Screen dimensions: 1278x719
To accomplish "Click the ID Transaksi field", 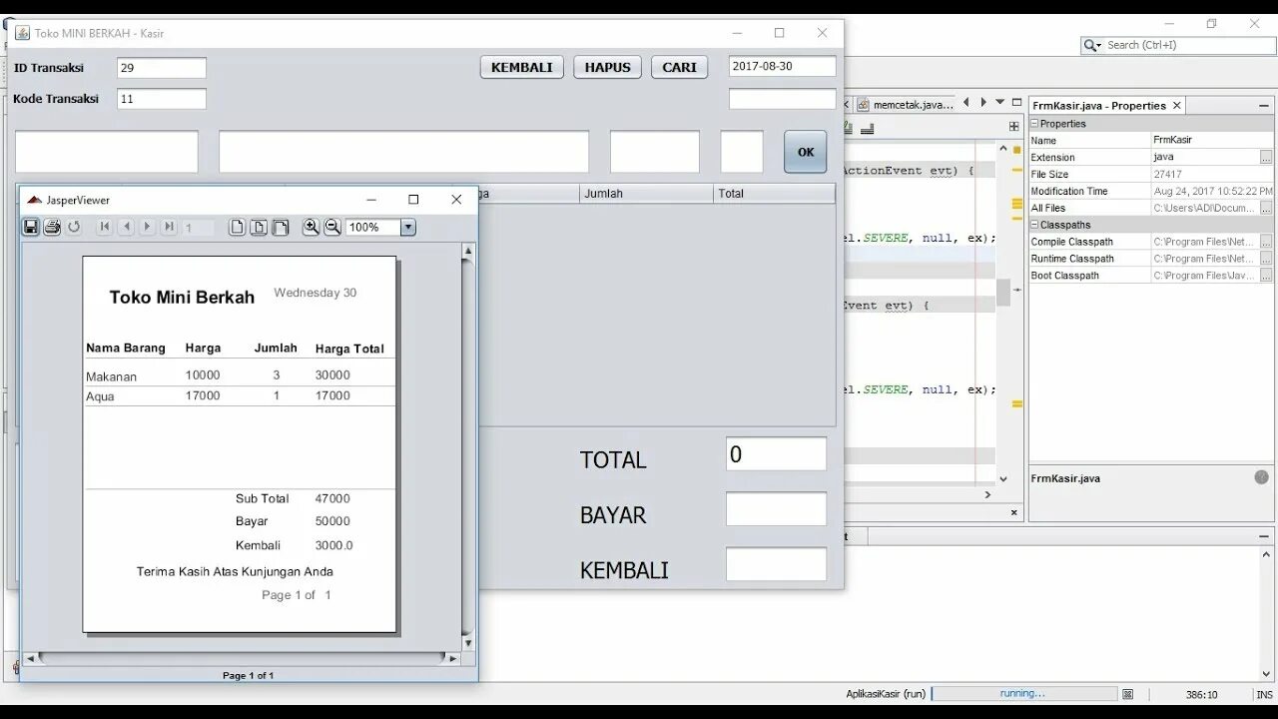I will point(162,68).
